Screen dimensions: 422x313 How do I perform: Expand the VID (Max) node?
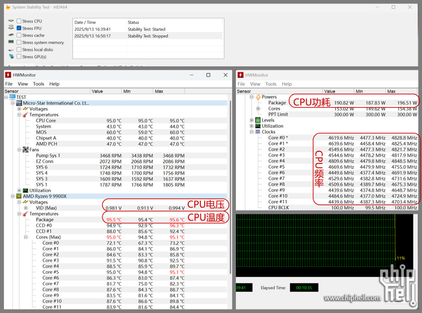click(25, 208)
